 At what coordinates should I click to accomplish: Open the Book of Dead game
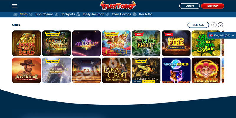[27, 43]
